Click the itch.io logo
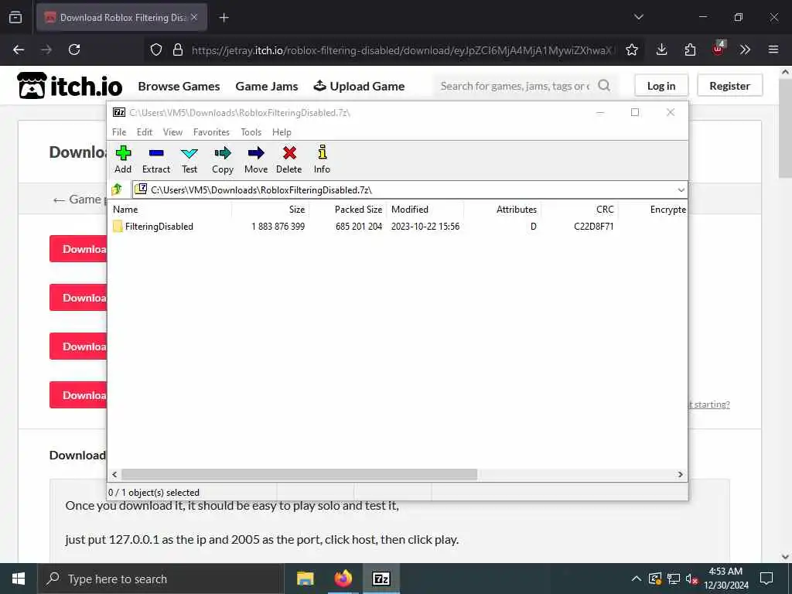Screen dimensions: 792x594 (x=70, y=85)
